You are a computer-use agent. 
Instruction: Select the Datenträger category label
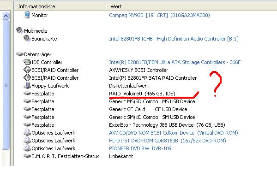[38, 54]
